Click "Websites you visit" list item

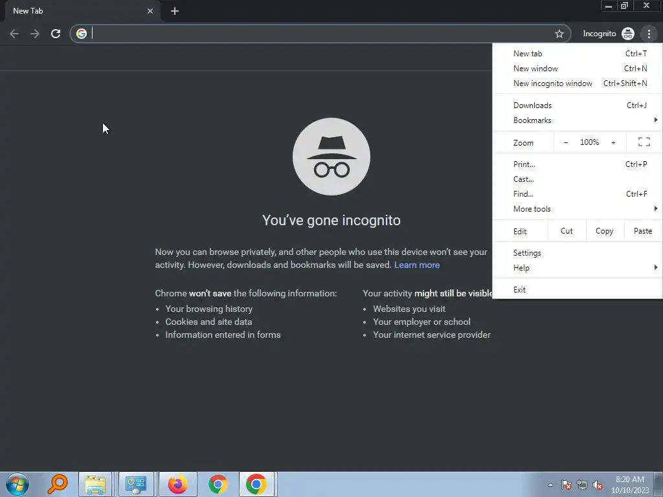pos(409,309)
